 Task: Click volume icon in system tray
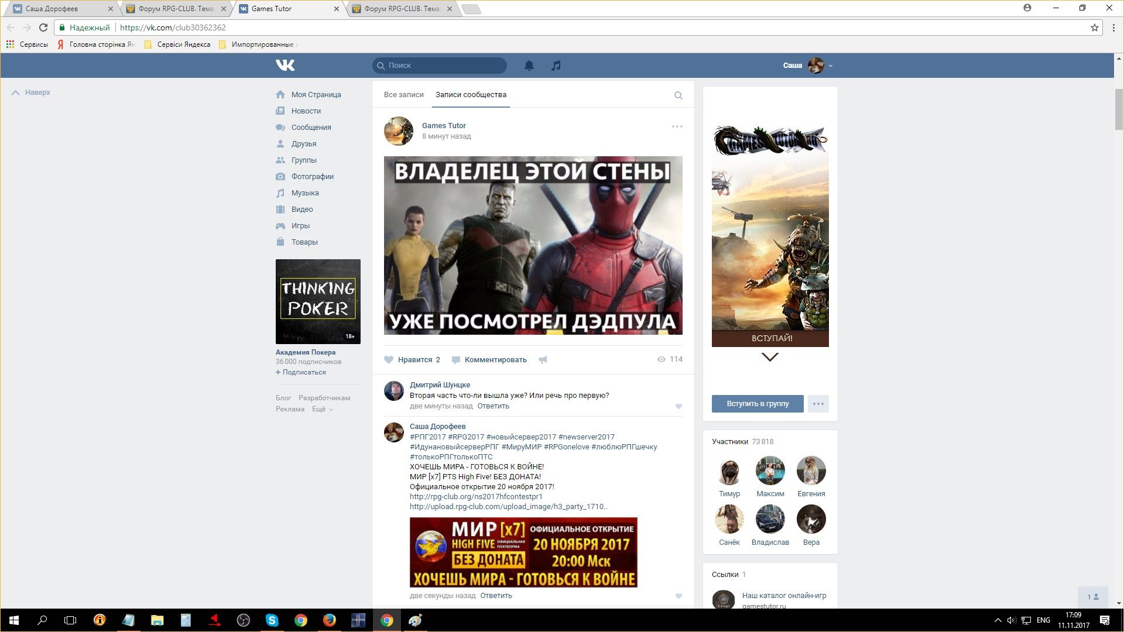pos(1011,620)
